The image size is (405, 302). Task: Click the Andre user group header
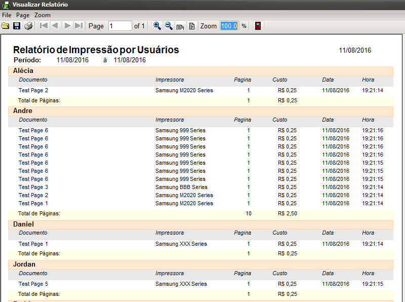[x=23, y=110]
